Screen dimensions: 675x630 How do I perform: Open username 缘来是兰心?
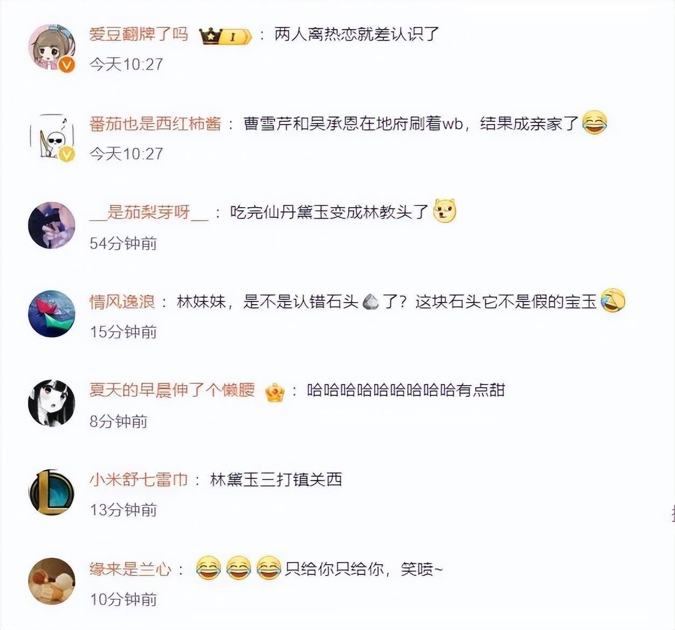(130, 569)
